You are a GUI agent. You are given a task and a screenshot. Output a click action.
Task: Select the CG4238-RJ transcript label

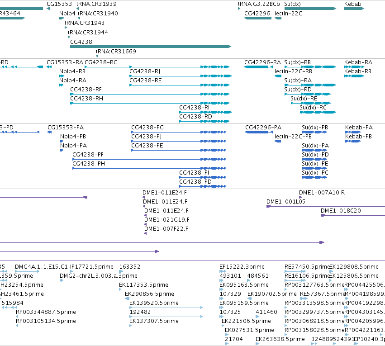coord(145,71)
